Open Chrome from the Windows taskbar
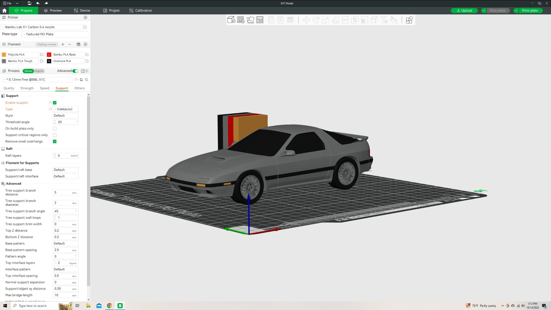The width and height of the screenshot is (551, 310). (x=109, y=306)
